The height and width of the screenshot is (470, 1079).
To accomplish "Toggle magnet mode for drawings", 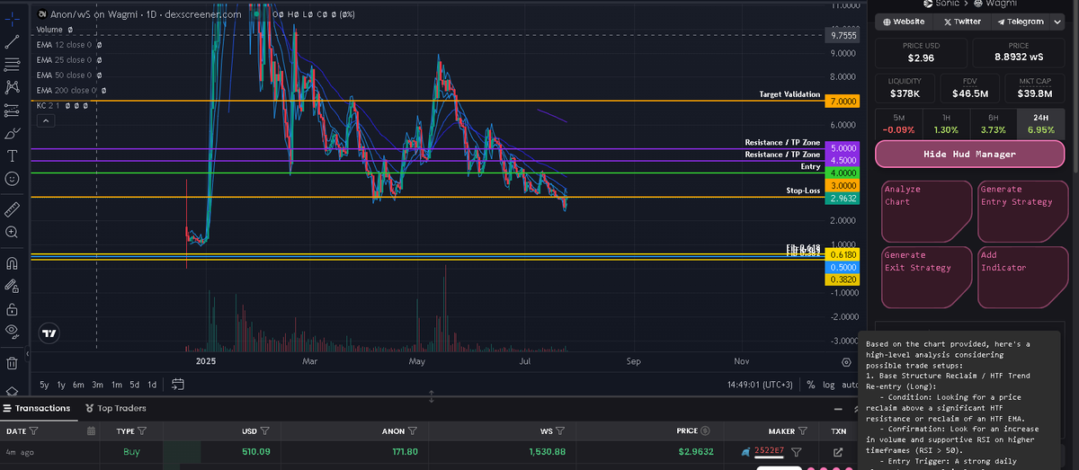I will (13, 263).
